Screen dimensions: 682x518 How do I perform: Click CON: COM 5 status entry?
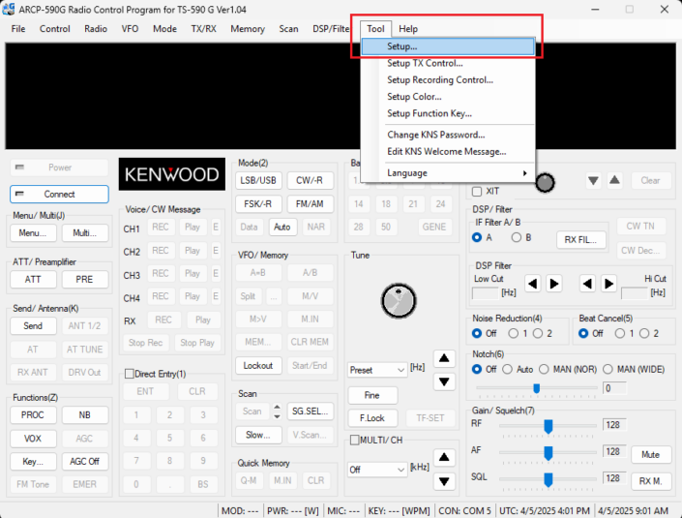[464, 510]
